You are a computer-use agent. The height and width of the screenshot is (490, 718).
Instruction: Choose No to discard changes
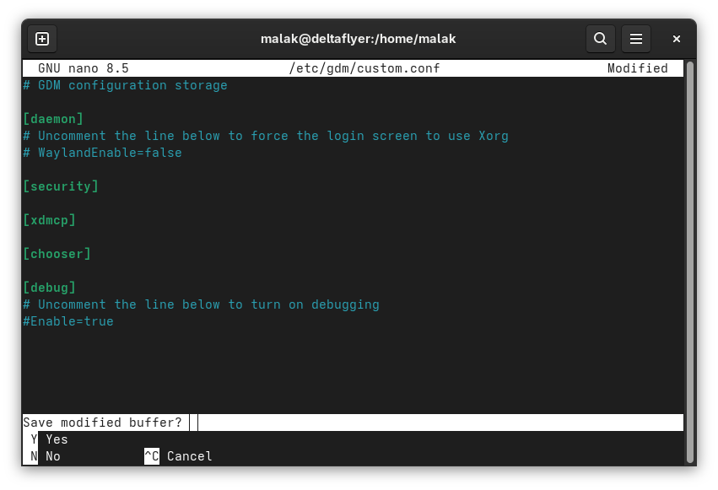(52, 456)
